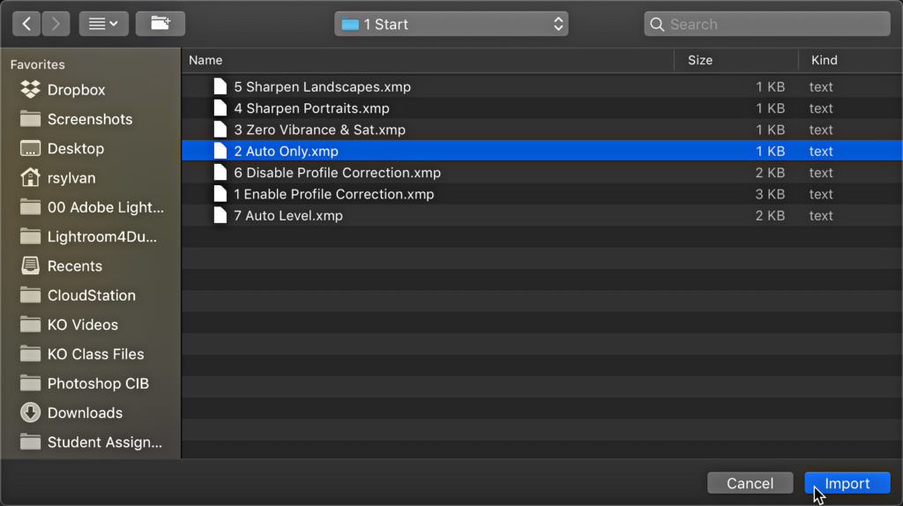The width and height of the screenshot is (903, 506).
Task: Sort files by the Size column header
Action: (736, 60)
